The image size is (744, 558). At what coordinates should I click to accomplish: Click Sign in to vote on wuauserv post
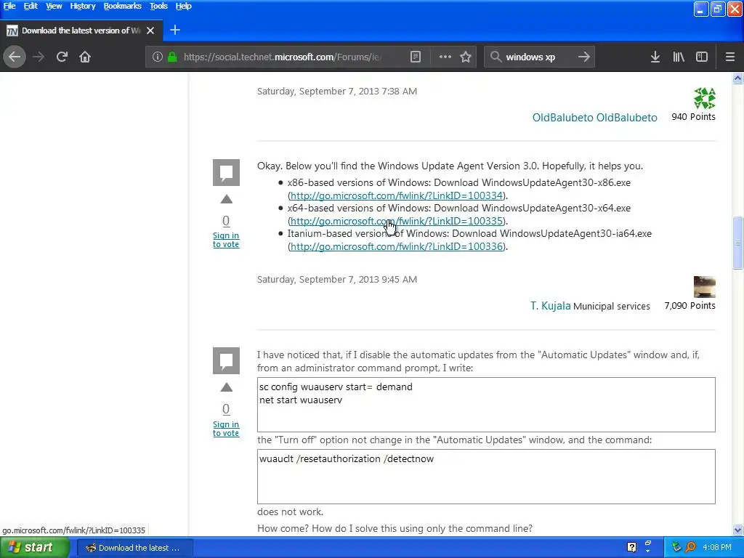[x=226, y=429]
